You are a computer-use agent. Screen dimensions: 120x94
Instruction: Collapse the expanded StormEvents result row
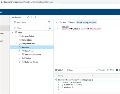pos(55,80)
